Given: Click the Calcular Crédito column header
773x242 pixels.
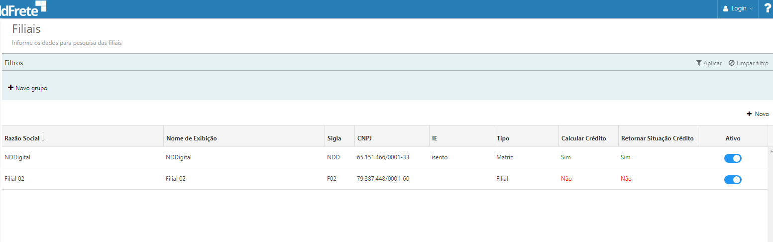Looking at the screenshot, I should coord(583,138).
